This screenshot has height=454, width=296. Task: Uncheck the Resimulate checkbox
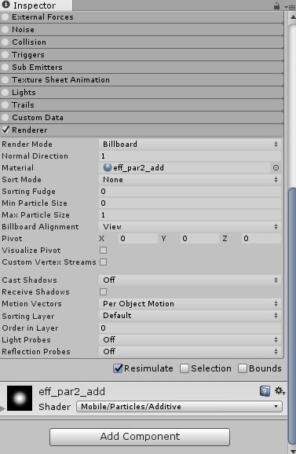(x=118, y=368)
